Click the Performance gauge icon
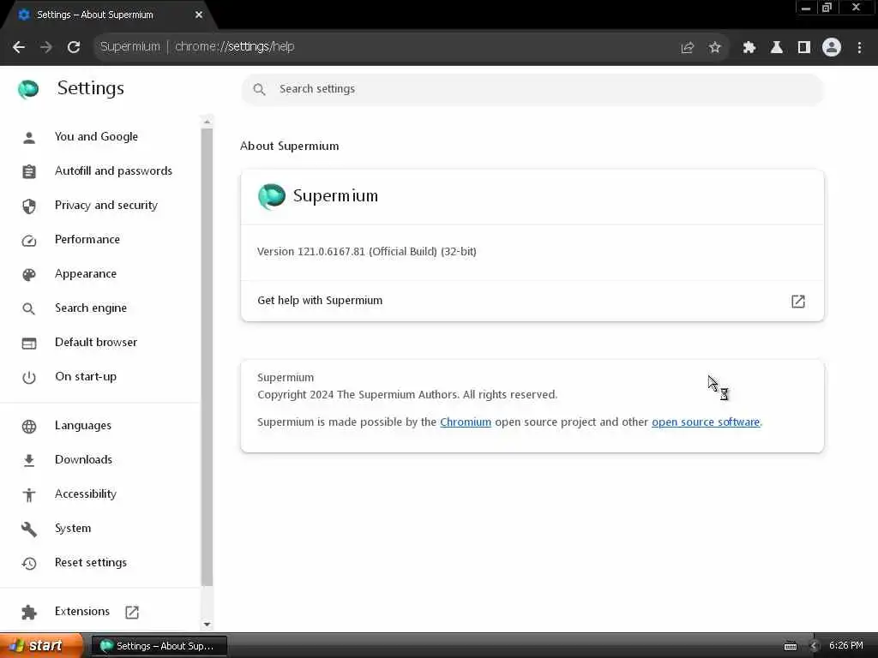Viewport: 878px width, 658px height. (29, 241)
